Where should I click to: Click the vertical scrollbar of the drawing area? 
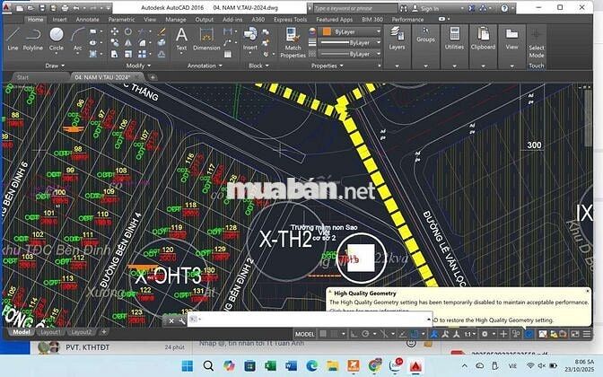pyautogui.click(x=588, y=118)
